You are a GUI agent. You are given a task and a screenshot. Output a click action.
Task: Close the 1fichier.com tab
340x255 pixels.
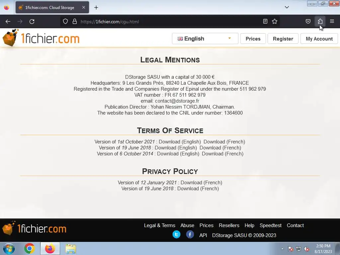(x=84, y=7)
